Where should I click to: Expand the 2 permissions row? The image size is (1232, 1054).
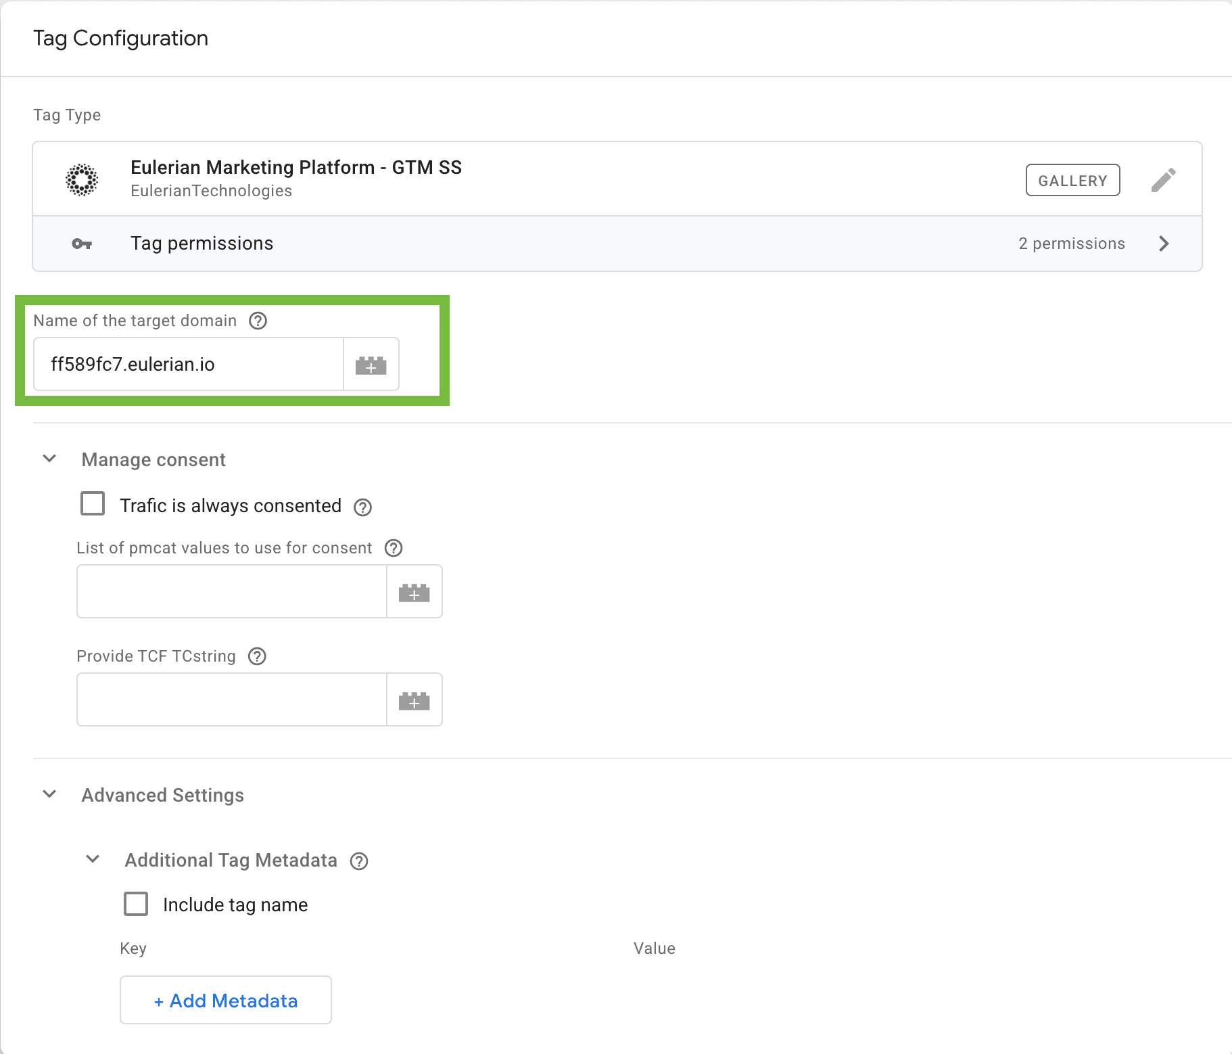point(1164,244)
